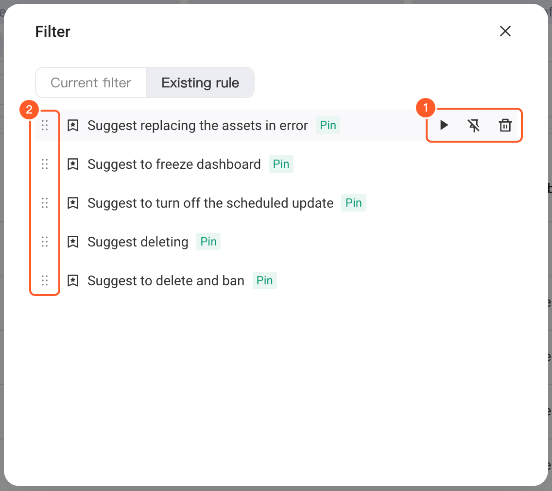Click bookmark icon of 'Suggest to turn off the scheduled update'
Image resolution: width=552 pixels, height=491 pixels.
(73, 203)
